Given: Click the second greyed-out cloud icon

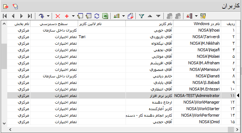Looking at the screenshot, I should point(178,16).
